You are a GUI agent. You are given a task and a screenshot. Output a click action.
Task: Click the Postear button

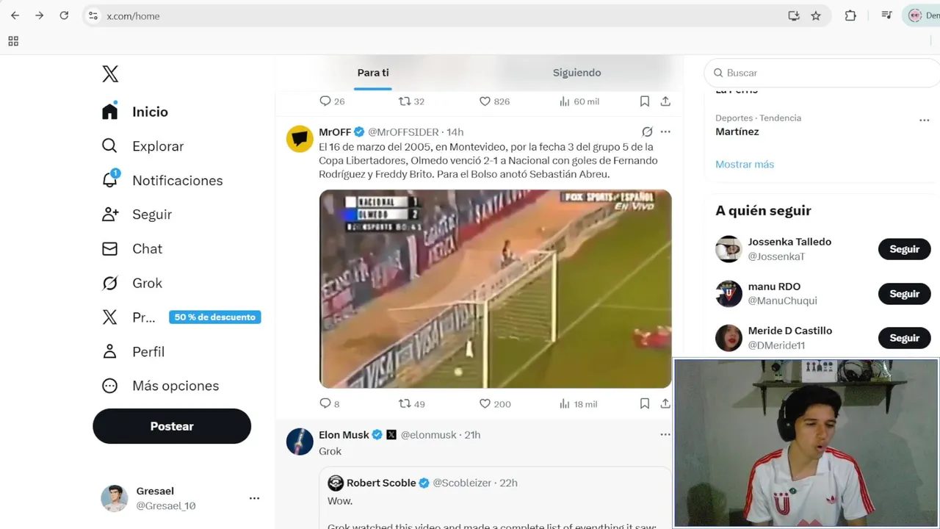tap(172, 426)
